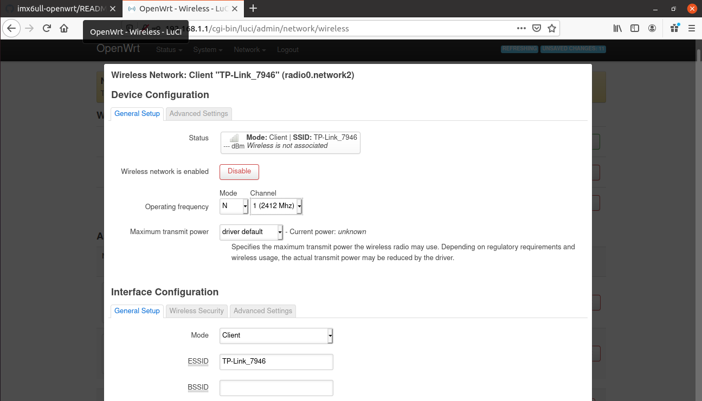702x401 pixels.
Task: Open the Status menu in OpenWrt navbar
Action: coord(169,50)
